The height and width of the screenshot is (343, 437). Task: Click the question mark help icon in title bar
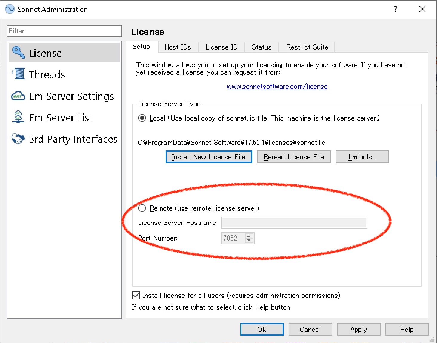coord(396,9)
